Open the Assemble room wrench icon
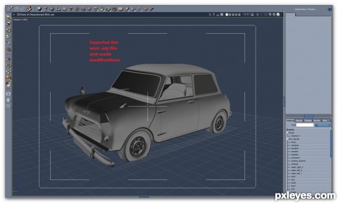338x203 pixels. [10, 9]
